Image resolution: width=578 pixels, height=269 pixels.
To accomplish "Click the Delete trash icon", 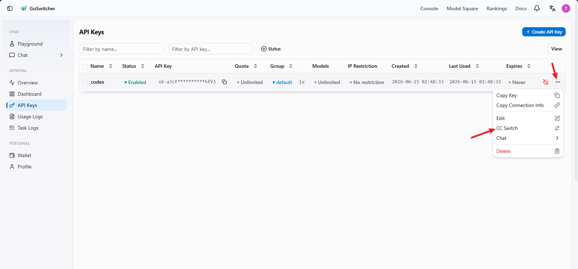I will pos(557,151).
